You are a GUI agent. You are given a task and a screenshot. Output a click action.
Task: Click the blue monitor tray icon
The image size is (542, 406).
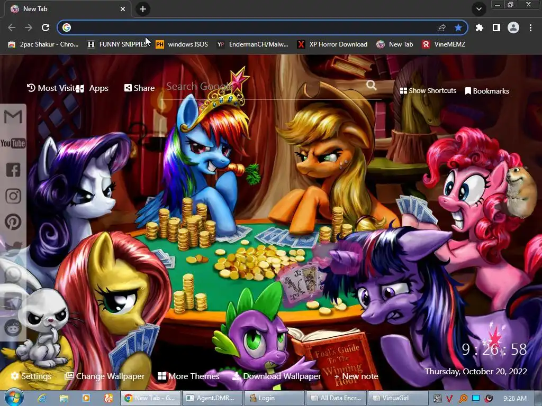coord(476,398)
